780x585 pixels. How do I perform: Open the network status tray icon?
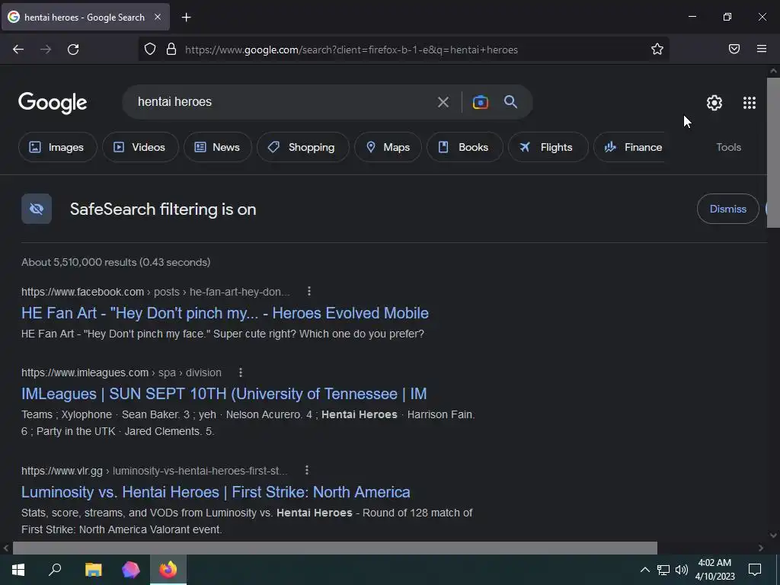(x=663, y=570)
